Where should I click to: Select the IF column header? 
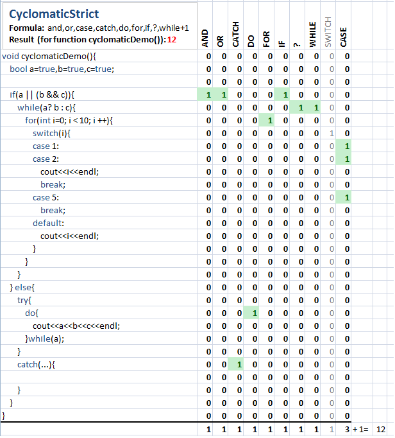tap(282, 44)
